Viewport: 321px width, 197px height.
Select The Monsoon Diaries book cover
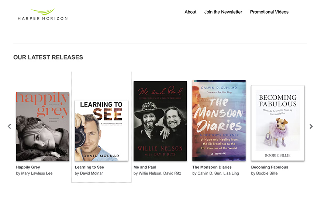(219, 120)
